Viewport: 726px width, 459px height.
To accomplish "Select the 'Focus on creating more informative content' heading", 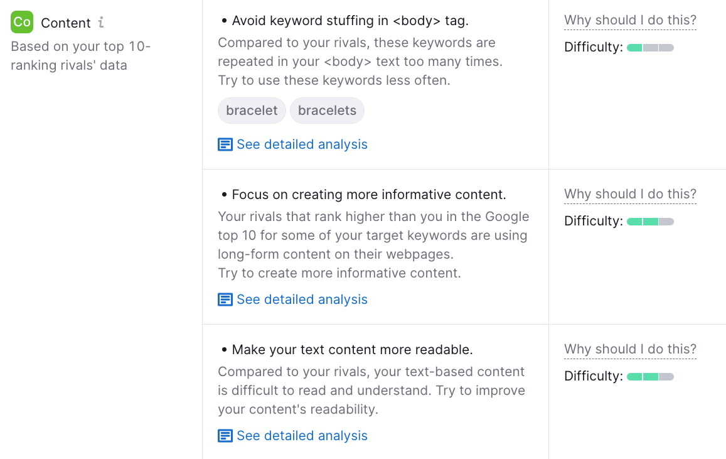I will coord(370,194).
